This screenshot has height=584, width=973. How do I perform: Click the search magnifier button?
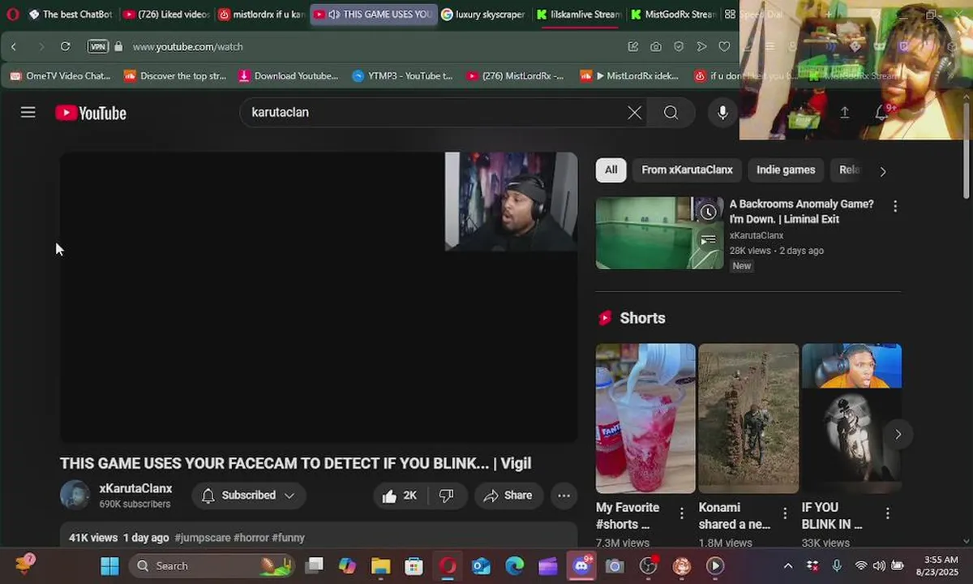pyautogui.click(x=671, y=113)
